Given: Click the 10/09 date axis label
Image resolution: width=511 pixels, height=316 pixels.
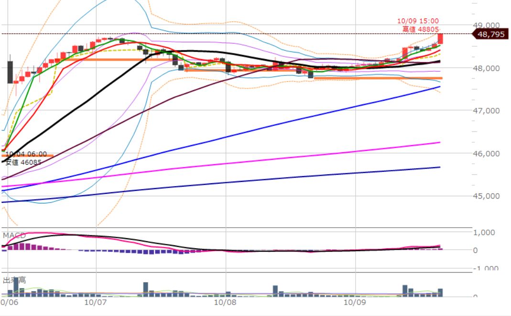Looking at the screenshot, I should [x=355, y=302].
